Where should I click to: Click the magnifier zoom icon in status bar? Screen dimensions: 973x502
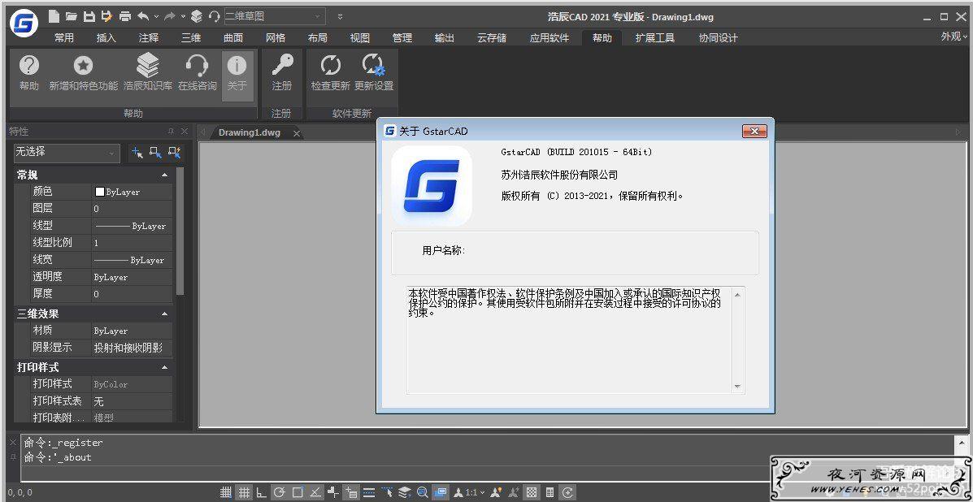point(423,493)
